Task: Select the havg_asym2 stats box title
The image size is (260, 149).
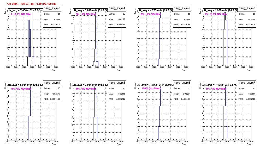Action: (182, 8)
